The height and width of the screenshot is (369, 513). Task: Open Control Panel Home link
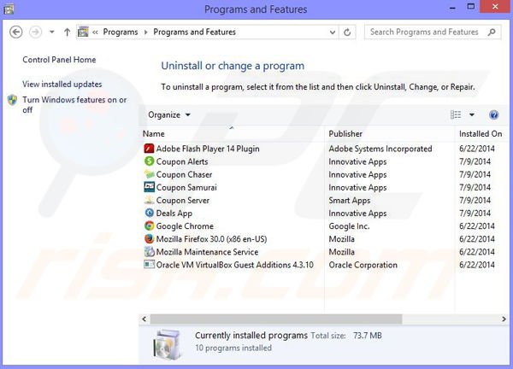click(59, 60)
